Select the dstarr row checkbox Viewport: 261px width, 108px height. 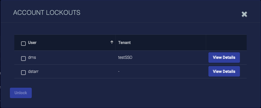coord(23,72)
